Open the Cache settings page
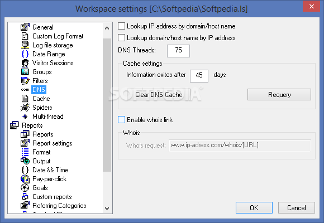324x223 pixels. (x=41, y=99)
